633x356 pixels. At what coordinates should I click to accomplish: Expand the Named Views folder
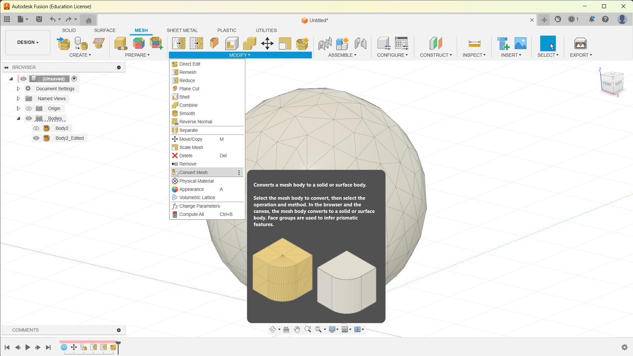tap(18, 99)
